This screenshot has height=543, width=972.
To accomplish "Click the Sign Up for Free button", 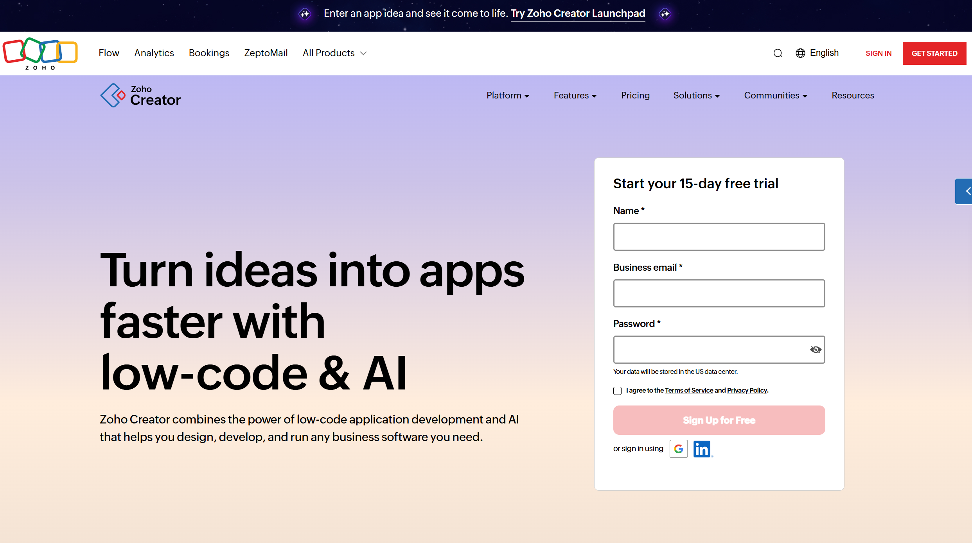I will point(719,420).
